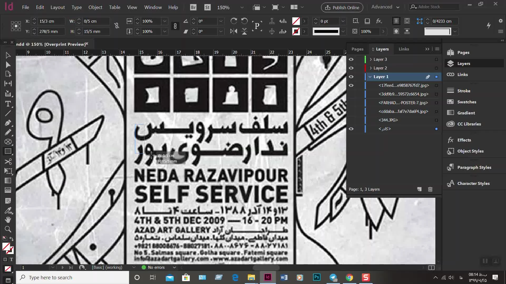Select the Selection tool arrow
This screenshot has height=284, width=506.
[x=8, y=55]
